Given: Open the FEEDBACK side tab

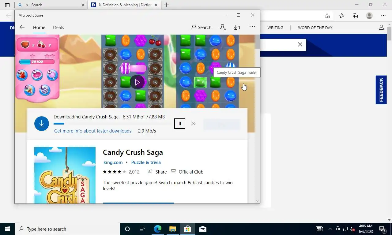Looking at the screenshot, I should click(x=381, y=90).
